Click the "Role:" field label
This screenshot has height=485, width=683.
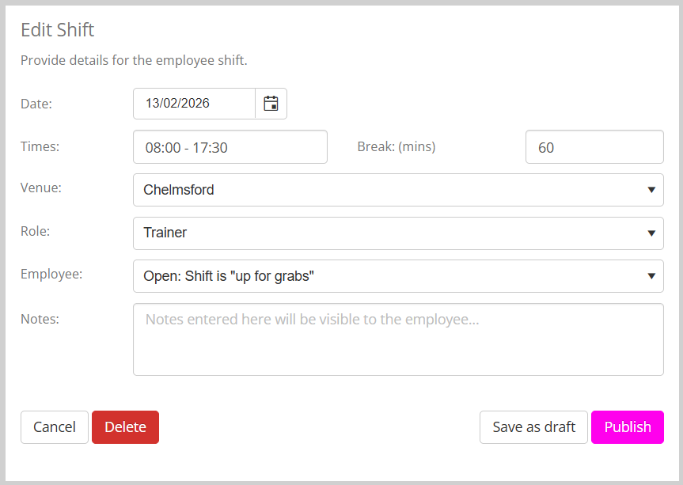35,232
